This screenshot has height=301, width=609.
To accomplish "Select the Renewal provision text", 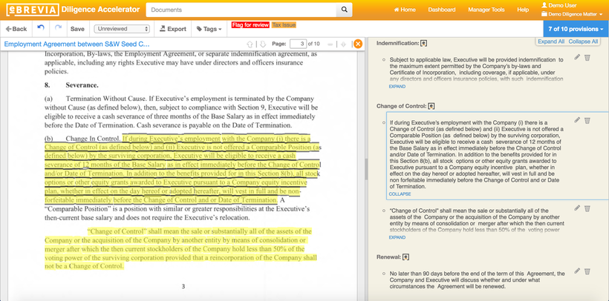I will click(477, 280).
